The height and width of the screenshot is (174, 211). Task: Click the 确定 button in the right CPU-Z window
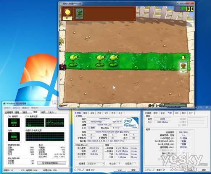pos(204,170)
